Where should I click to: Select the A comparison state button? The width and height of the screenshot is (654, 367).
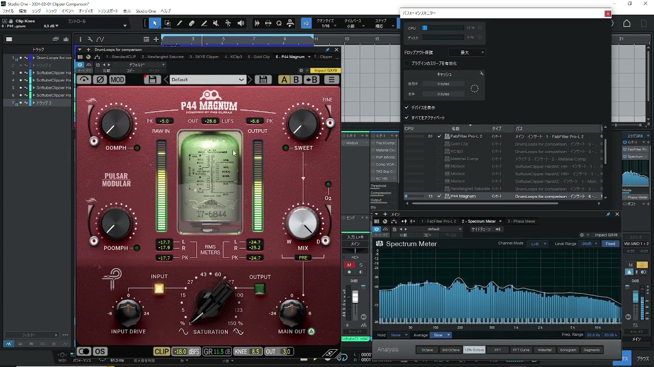pos(284,80)
